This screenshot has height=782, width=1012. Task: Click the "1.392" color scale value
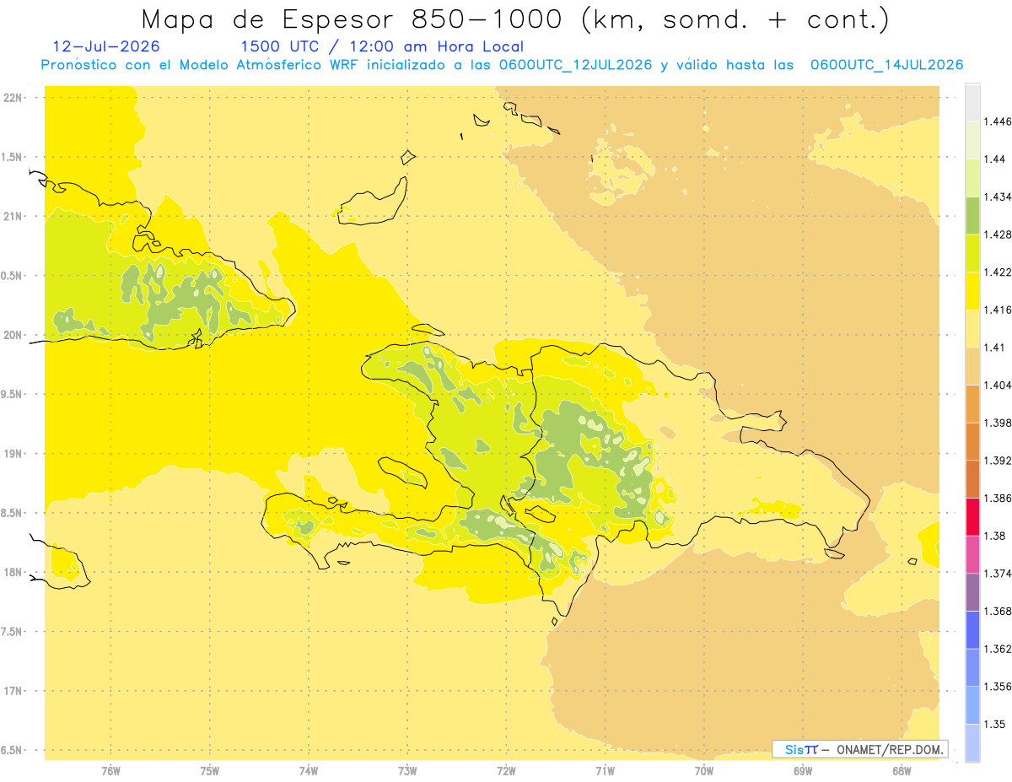coord(998,461)
